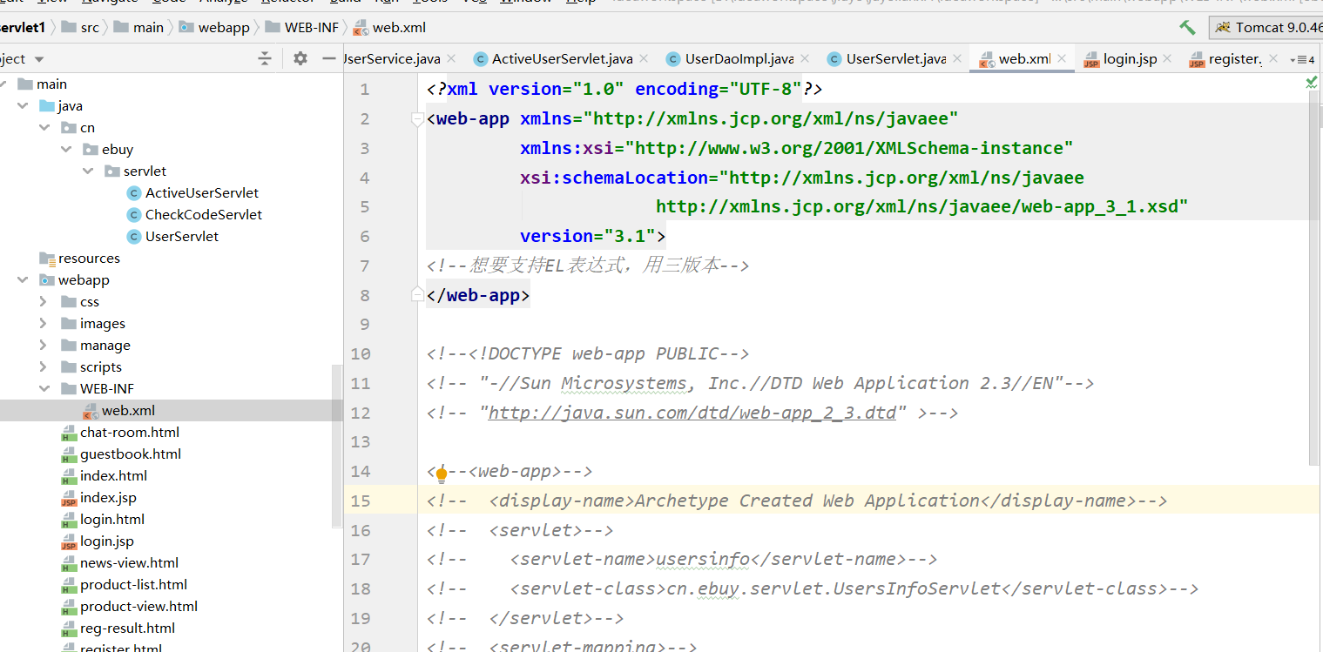Screen dimensions: 1323x652
Task: Click the folder icon beside resources
Action: coord(47,259)
